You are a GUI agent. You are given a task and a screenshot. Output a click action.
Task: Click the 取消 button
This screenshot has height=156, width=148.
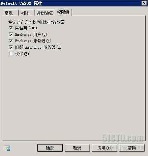(77, 148)
